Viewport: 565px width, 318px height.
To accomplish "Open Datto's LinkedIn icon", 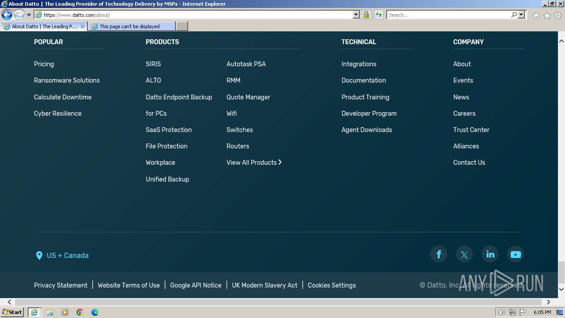I will click(x=490, y=254).
